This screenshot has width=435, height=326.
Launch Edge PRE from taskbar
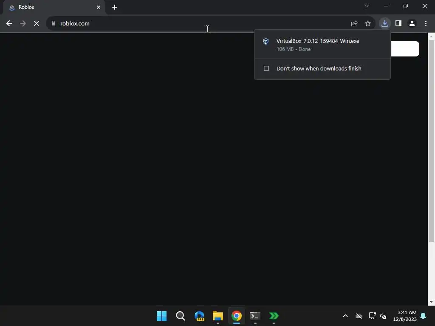[199, 316]
